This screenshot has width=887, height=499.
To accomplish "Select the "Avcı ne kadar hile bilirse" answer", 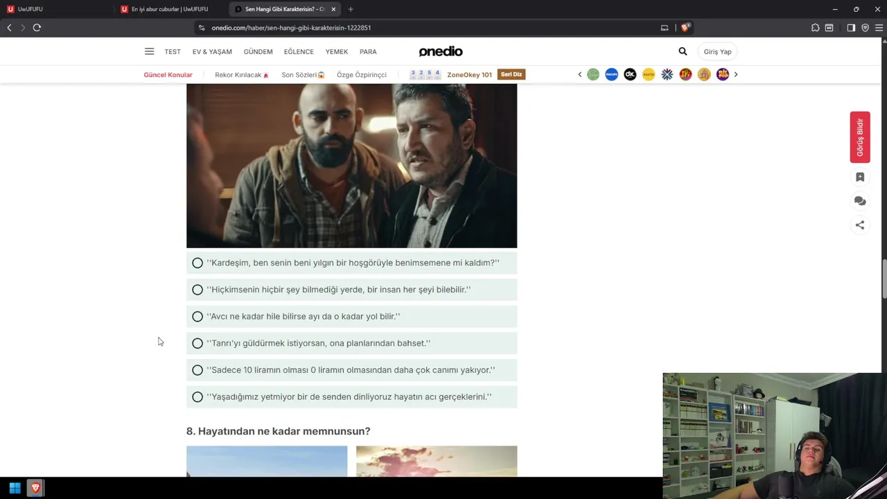I will pyautogui.click(x=351, y=316).
